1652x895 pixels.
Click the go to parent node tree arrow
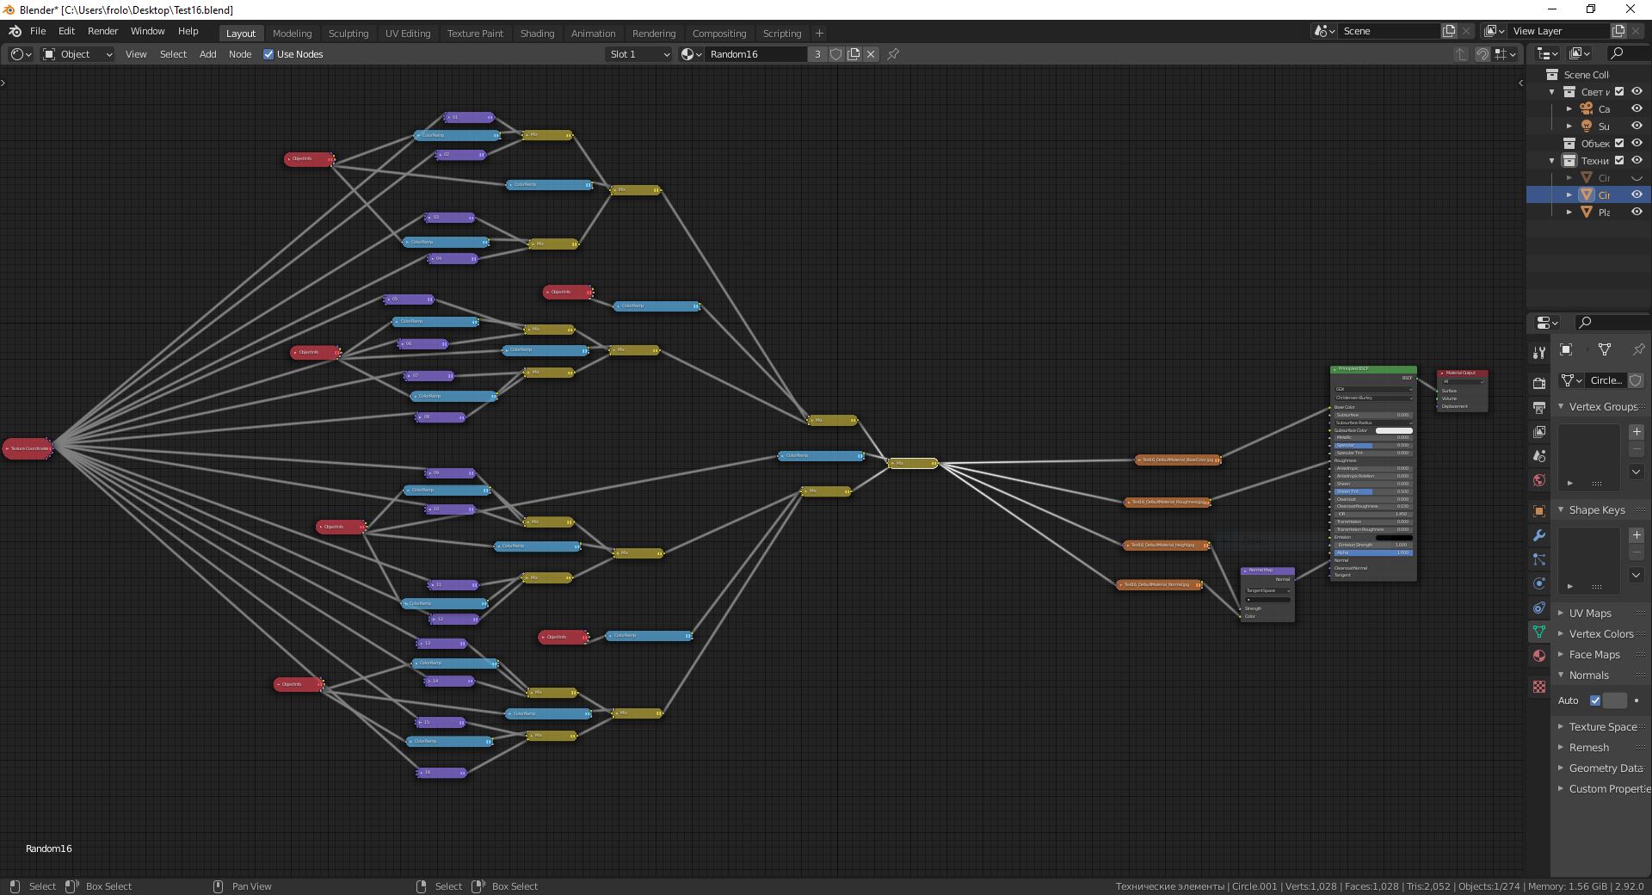[1460, 54]
